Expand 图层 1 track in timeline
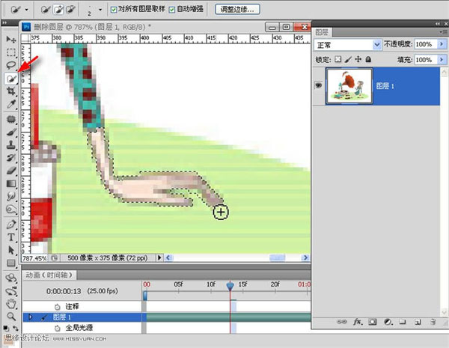The width and height of the screenshot is (449, 348). coord(30,317)
